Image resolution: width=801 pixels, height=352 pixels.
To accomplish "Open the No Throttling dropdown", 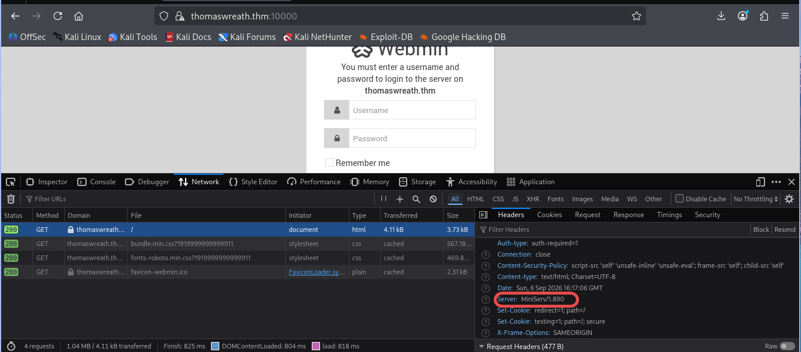I will 756,199.
